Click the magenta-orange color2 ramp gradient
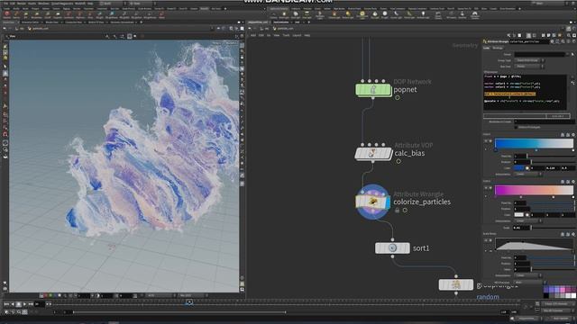 click(534, 190)
